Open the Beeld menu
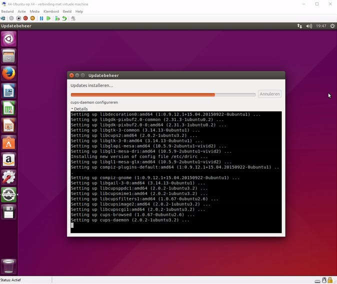The height and width of the screenshot is (284, 337). coord(67,11)
